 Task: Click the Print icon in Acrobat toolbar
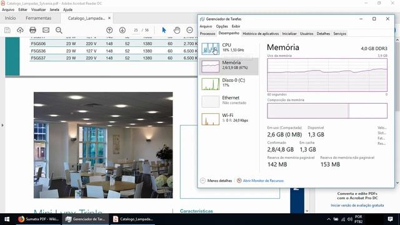click(x=32, y=30)
